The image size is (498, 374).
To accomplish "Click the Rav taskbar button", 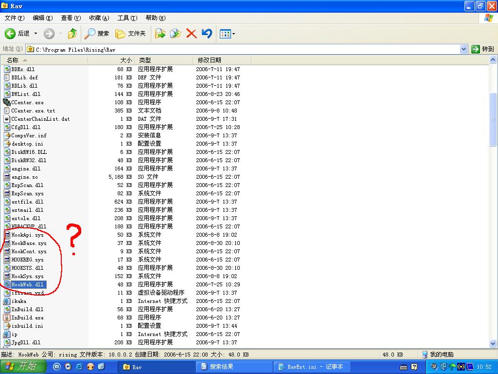I will 157,367.
